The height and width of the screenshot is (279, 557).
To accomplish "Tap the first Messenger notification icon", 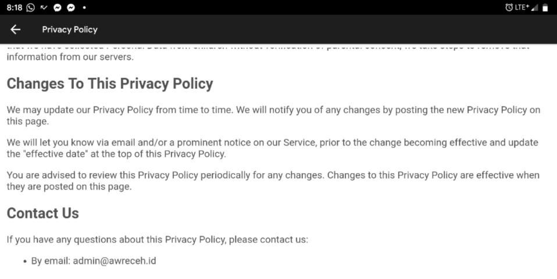I will (x=57, y=8).
